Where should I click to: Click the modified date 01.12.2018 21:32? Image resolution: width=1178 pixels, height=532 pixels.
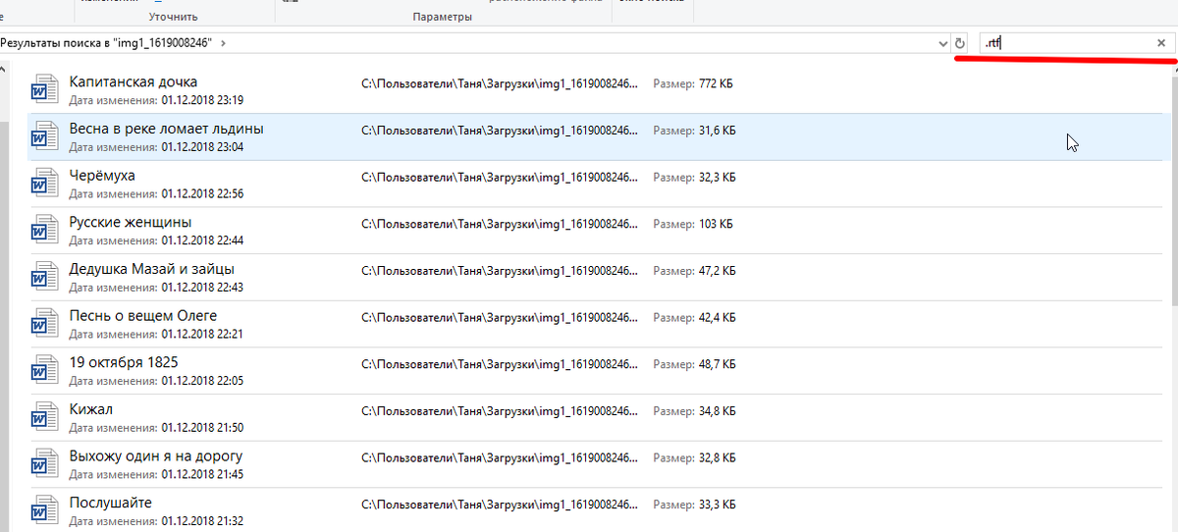[202, 521]
